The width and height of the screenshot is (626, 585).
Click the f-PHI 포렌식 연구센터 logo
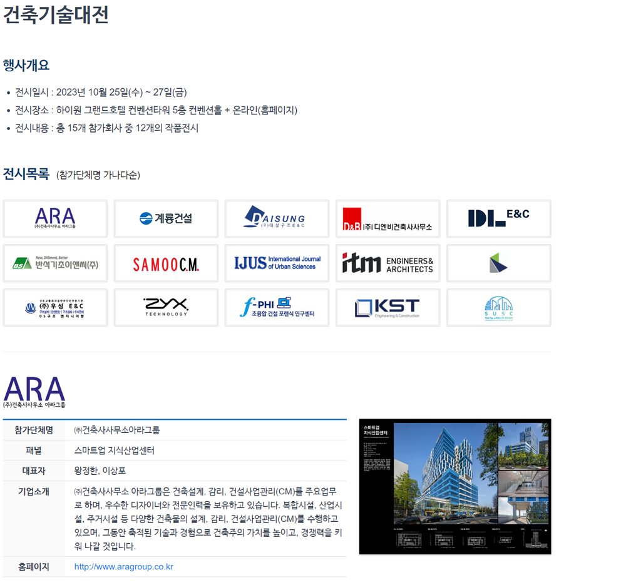[x=277, y=308]
